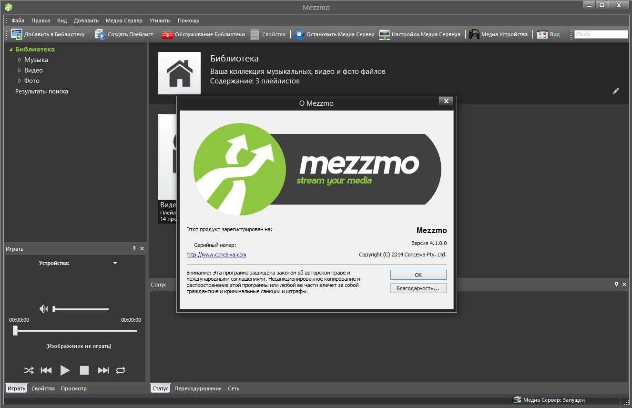Open the www.conceiva.com link
Image resolution: width=632 pixels, height=408 pixels.
click(216, 255)
